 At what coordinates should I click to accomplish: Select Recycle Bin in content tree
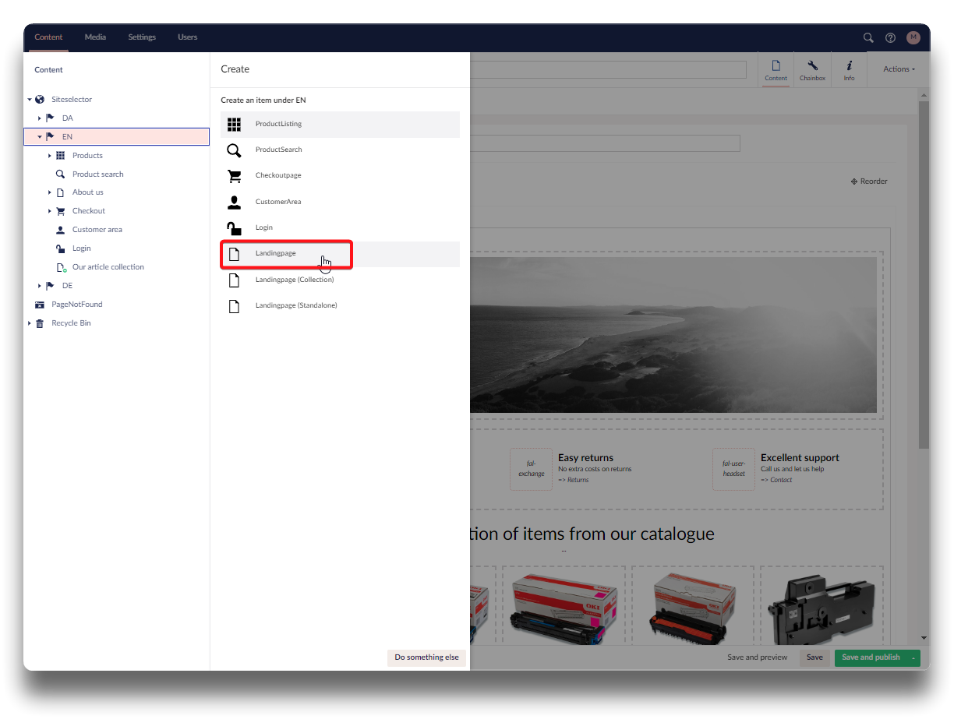[71, 323]
